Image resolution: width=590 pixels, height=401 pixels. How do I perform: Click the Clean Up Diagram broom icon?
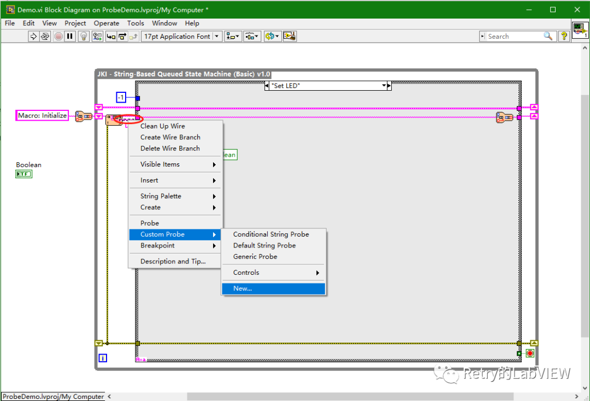(290, 36)
